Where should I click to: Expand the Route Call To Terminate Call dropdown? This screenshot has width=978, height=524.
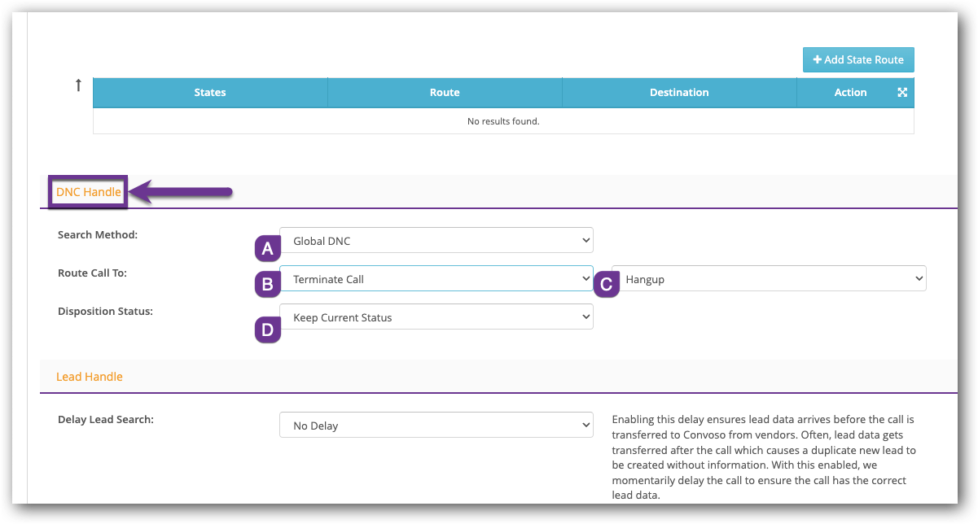pos(436,279)
